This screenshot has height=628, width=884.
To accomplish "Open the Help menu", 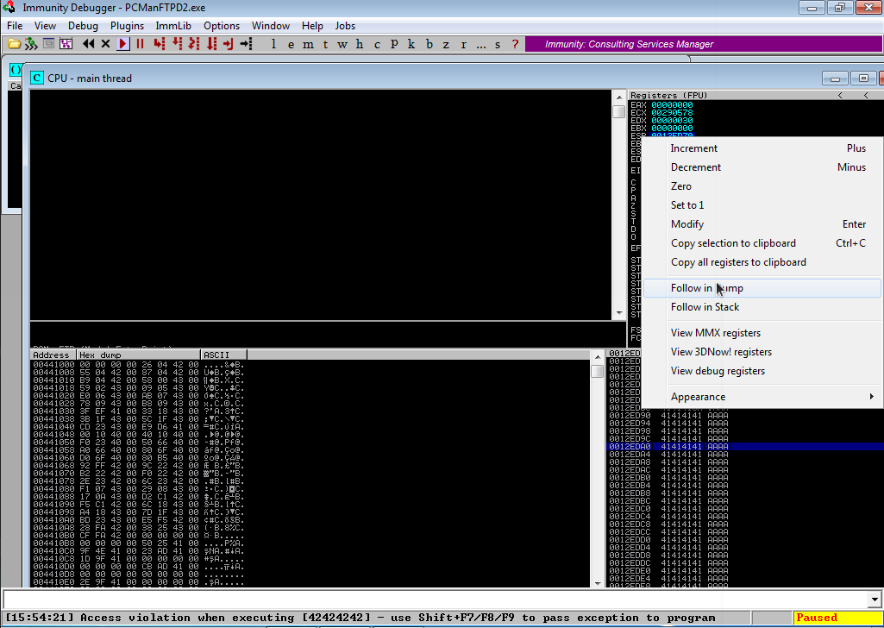I will (x=312, y=26).
